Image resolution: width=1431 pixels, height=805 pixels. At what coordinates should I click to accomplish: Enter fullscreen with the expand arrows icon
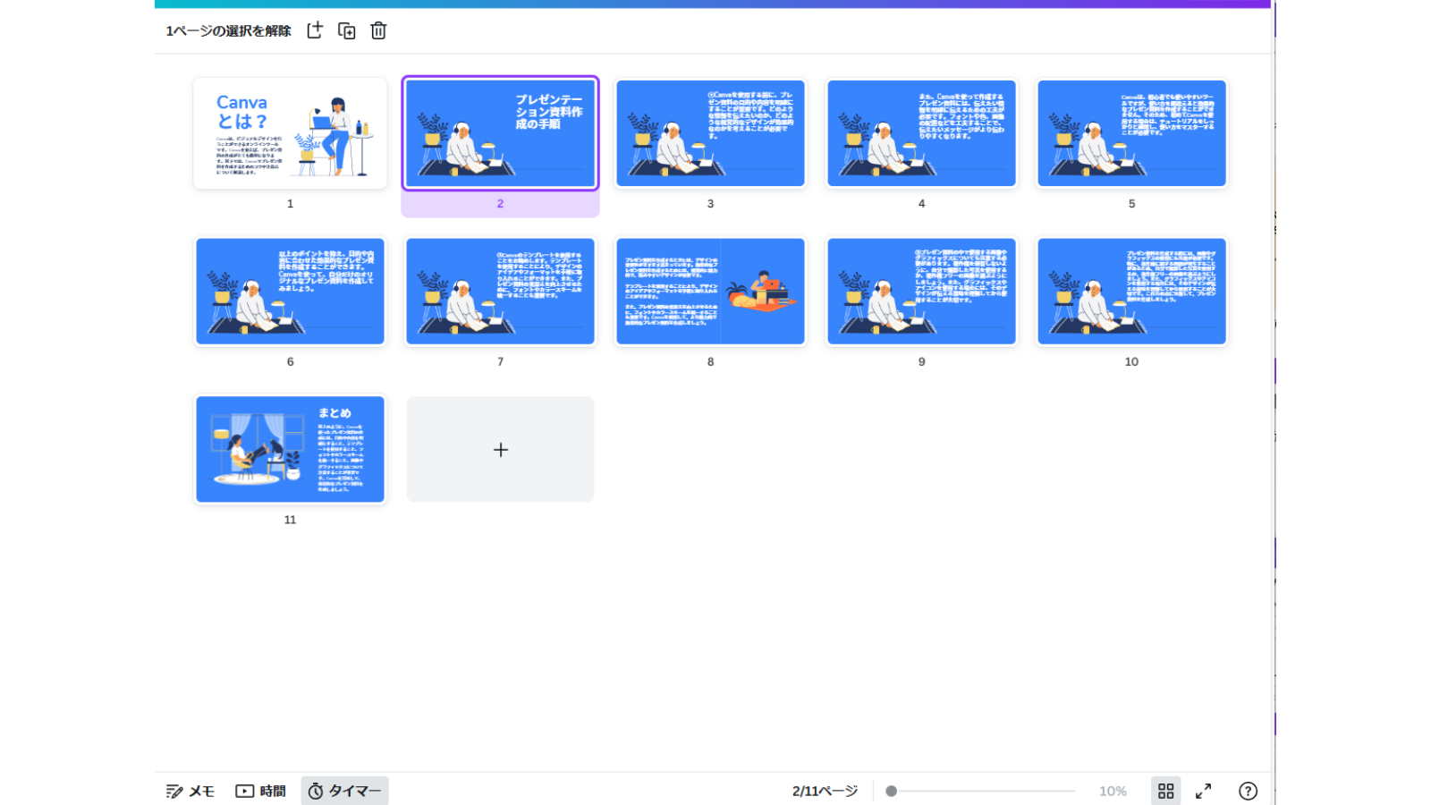pos(1203,791)
